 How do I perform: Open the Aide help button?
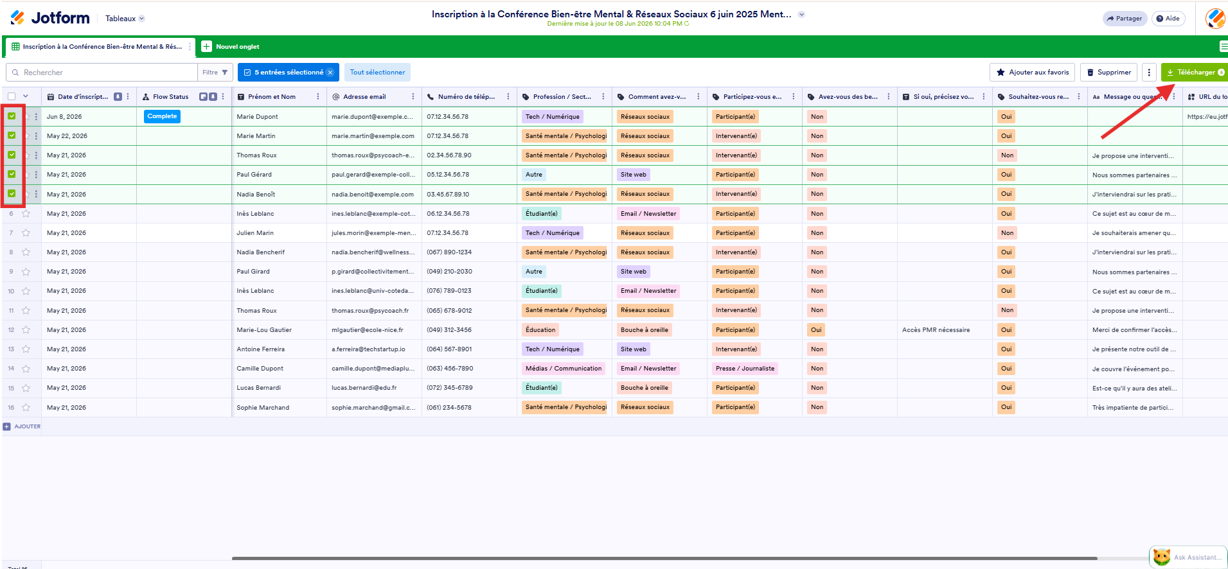click(x=1168, y=19)
